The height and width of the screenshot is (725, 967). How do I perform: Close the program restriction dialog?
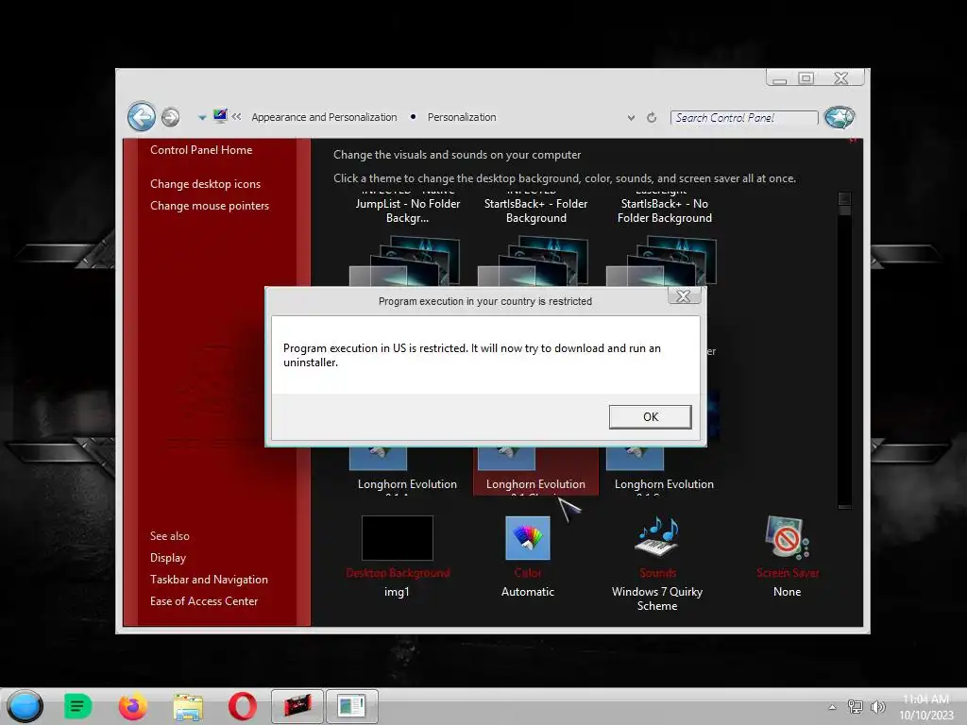[684, 296]
